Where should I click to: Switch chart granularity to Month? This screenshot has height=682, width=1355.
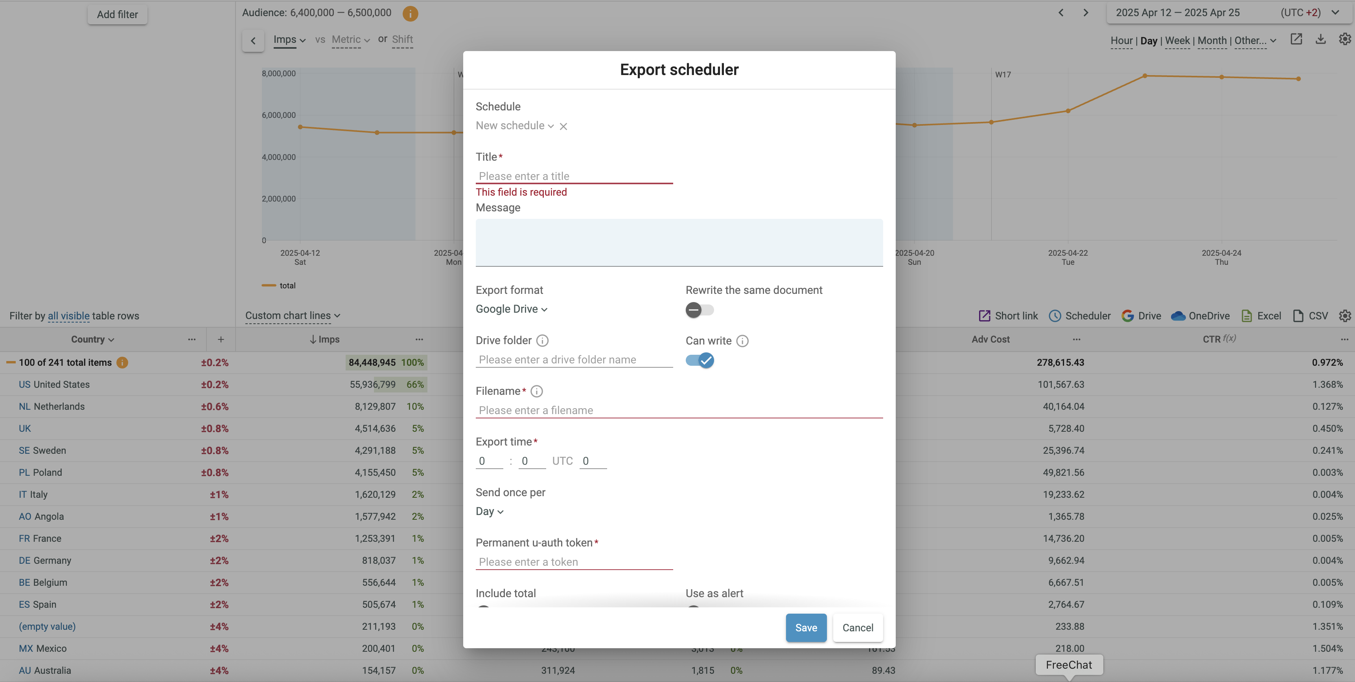[1212, 40]
